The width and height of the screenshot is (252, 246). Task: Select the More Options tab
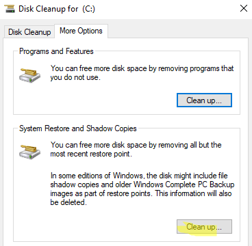(x=81, y=31)
